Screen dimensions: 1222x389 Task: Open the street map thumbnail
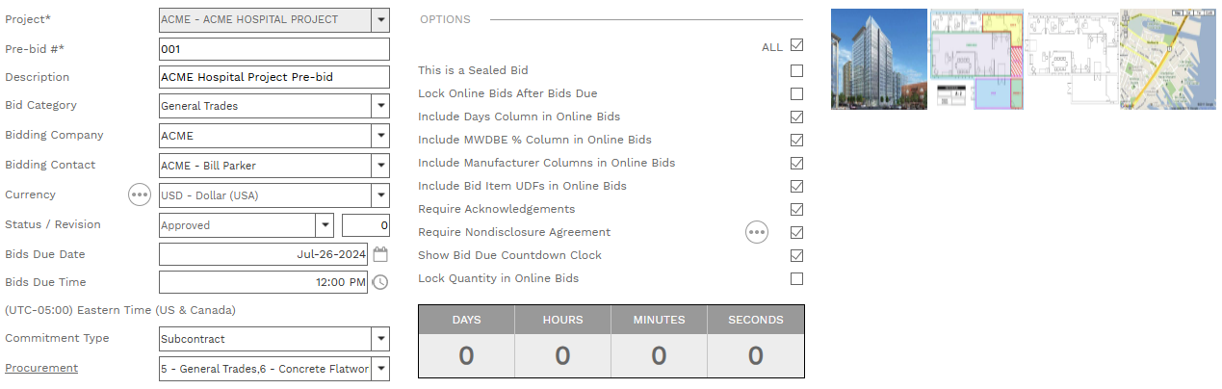[1167, 59]
